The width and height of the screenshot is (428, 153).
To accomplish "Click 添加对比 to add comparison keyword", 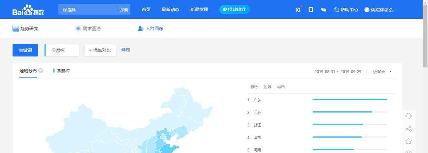I will [100, 50].
